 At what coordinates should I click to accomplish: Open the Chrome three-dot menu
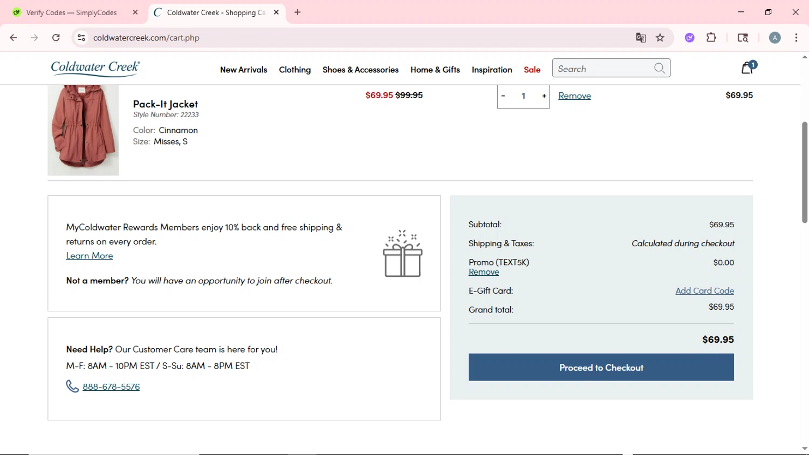(796, 38)
